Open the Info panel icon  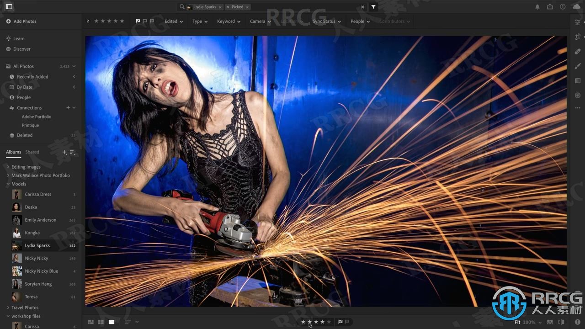pos(578,322)
